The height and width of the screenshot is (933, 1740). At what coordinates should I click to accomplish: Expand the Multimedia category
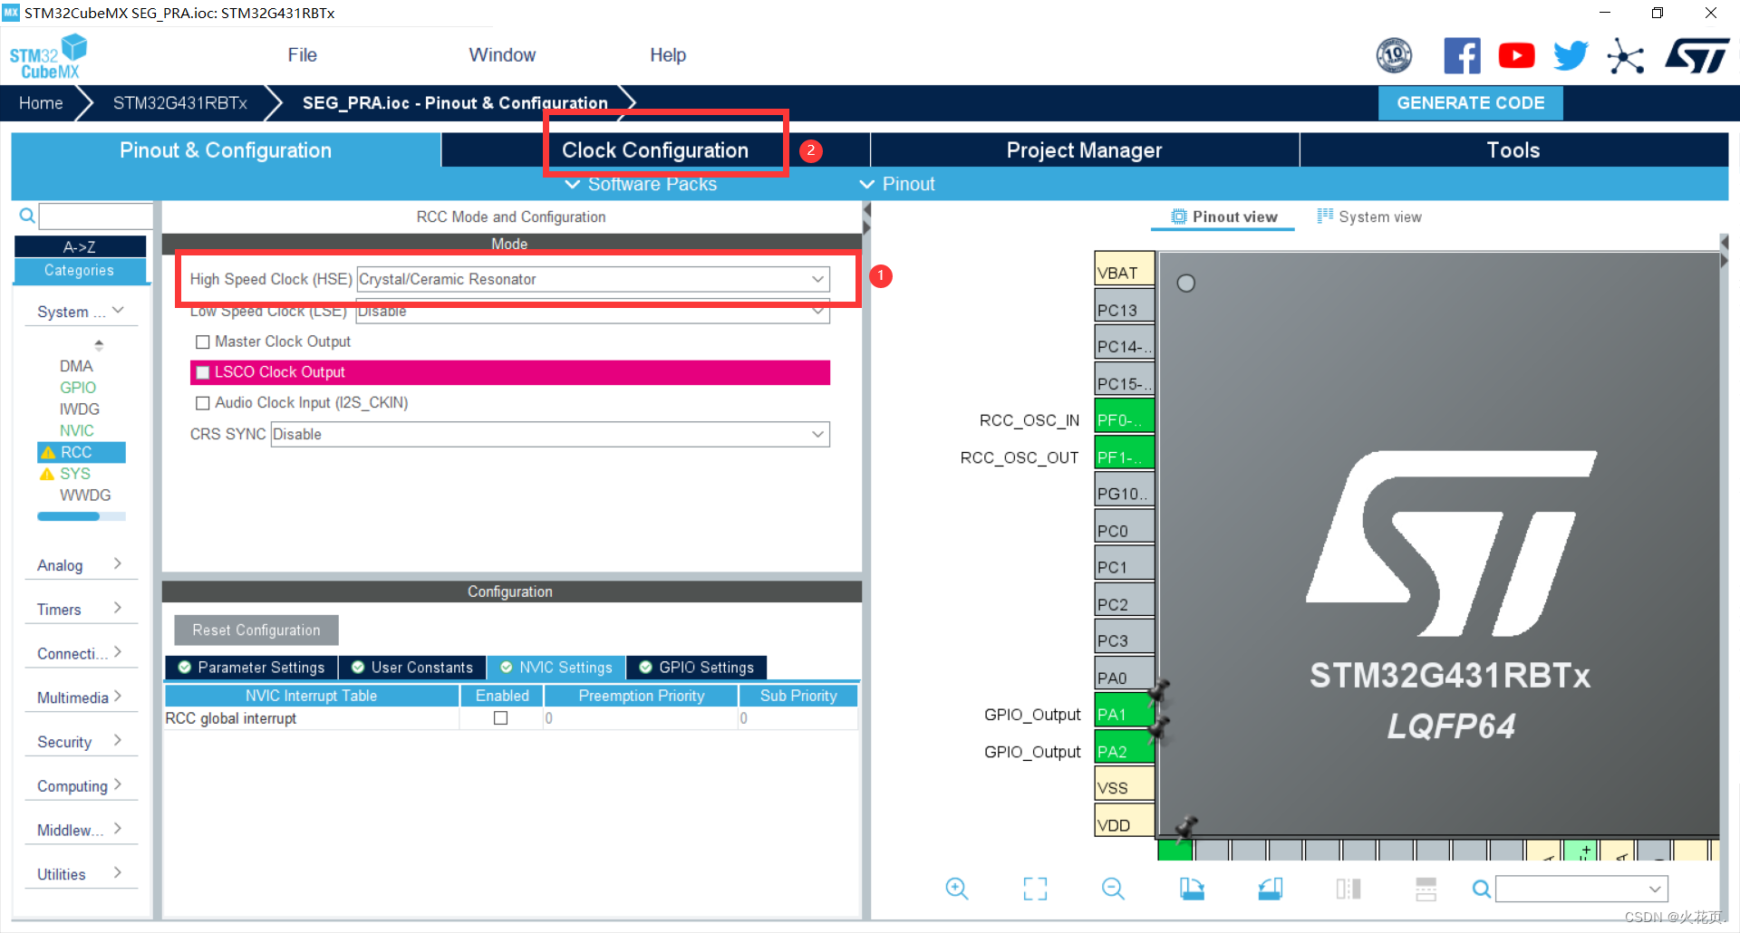80,697
